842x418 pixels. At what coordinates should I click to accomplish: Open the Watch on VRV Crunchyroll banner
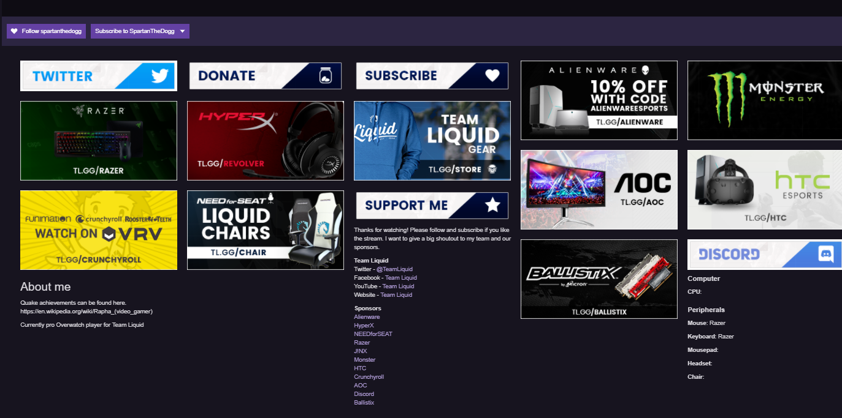click(99, 230)
